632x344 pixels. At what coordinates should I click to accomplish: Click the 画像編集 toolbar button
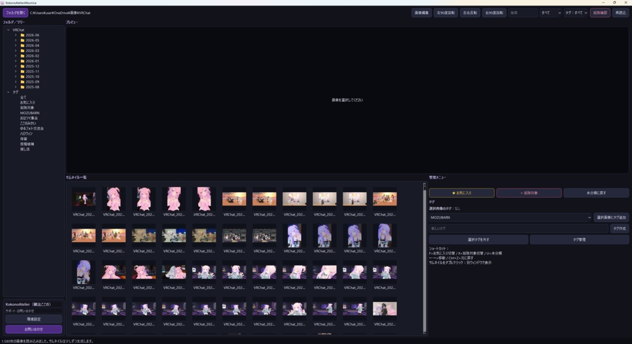[422, 13]
